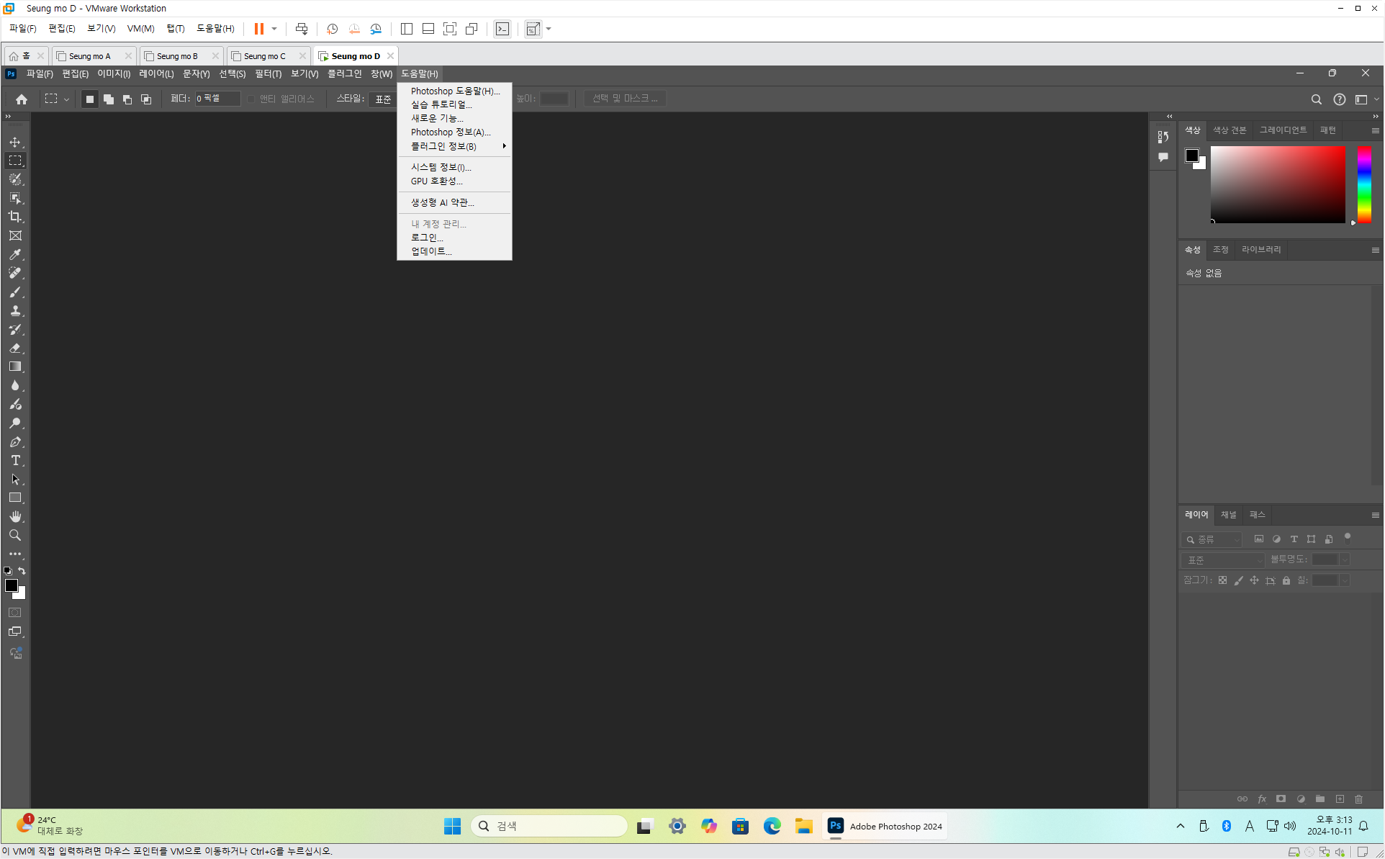The image size is (1385, 859).
Task: Pick a color in the red color field
Action: click(x=1278, y=184)
